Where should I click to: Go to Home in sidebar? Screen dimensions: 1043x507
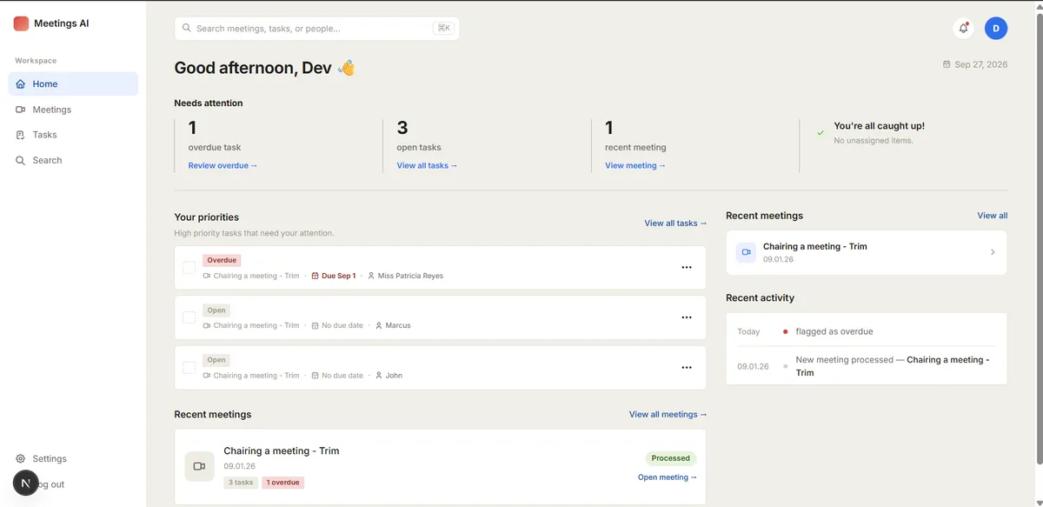click(x=73, y=84)
